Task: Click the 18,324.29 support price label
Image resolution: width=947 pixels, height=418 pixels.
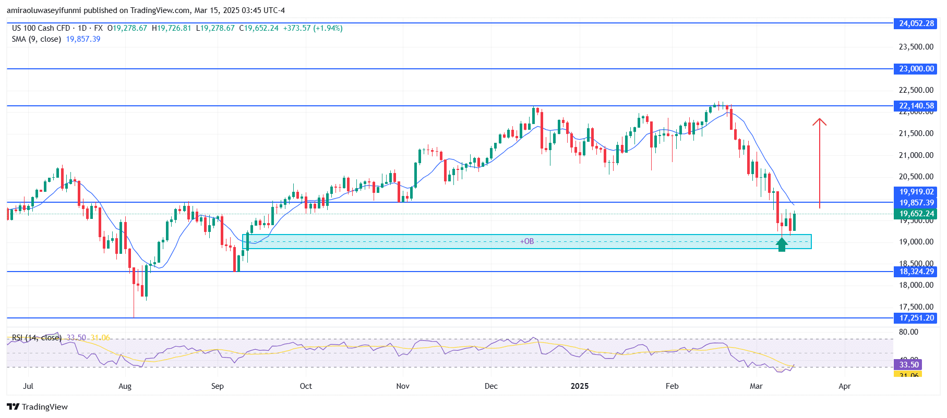Action: 916,272
